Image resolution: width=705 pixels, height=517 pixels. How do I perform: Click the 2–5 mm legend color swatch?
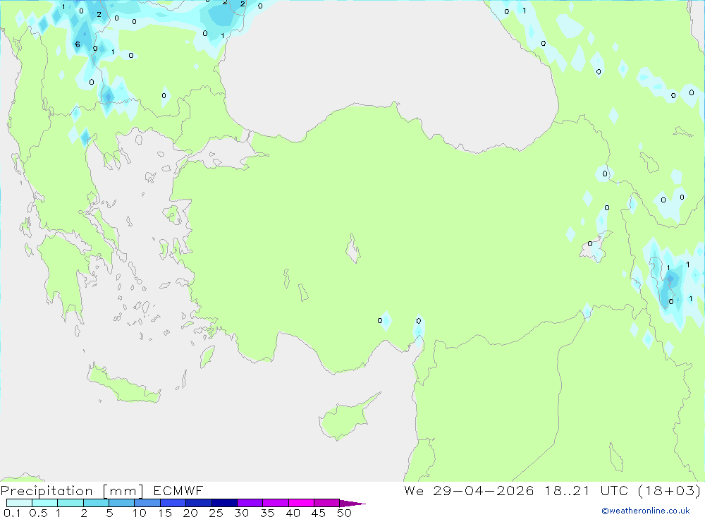pyautogui.click(x=96, y=503)
